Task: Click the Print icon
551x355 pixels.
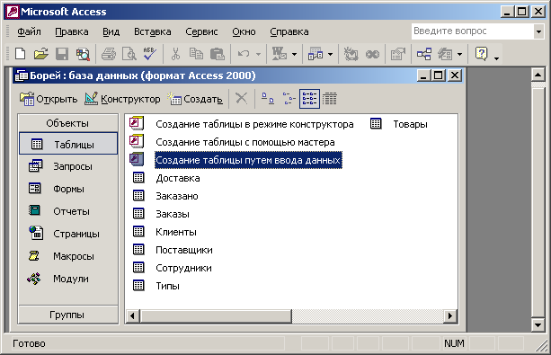Action: point(109,54)
